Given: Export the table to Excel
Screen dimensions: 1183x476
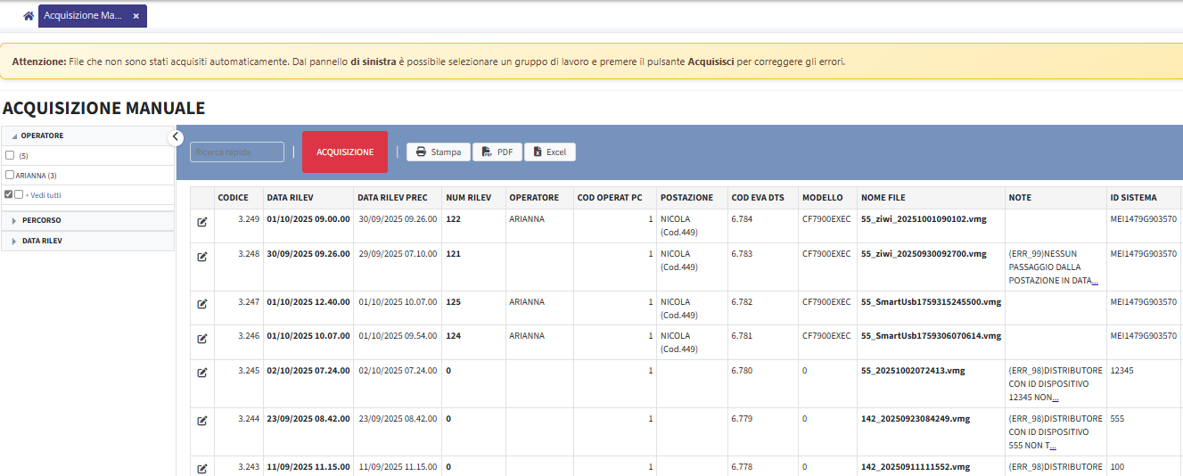Looking at the screenshot, I should coord(550,152).
